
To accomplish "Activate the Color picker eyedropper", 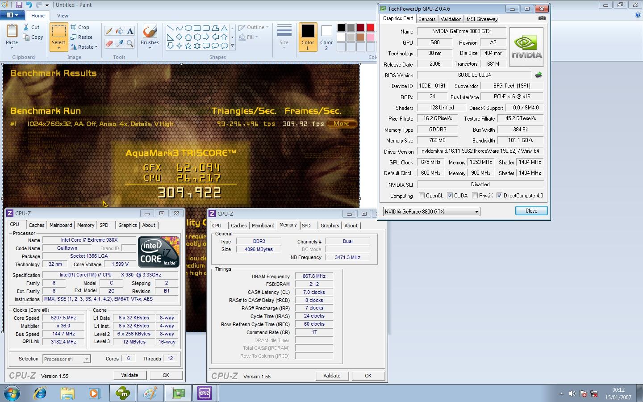I will [120, 43].
